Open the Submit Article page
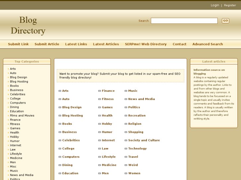 [47, 44]
